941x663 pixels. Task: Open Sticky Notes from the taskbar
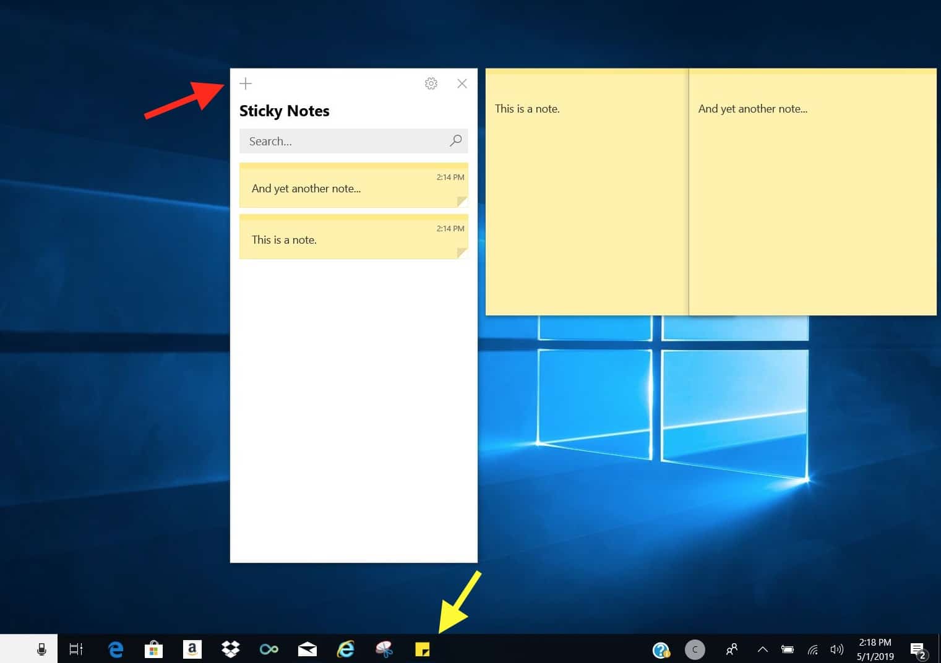pos(422,649)
